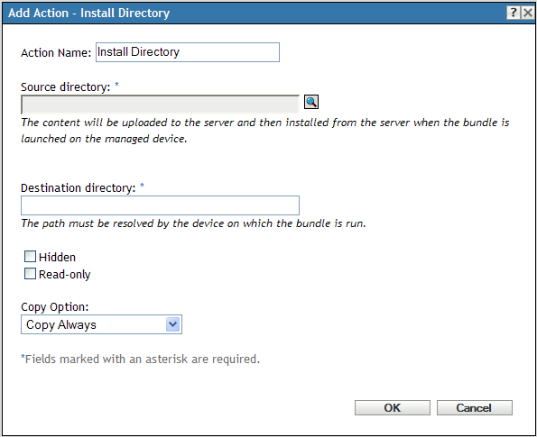Click the Read-only label text
537x437 pixels.
click(x=64, y=274)
